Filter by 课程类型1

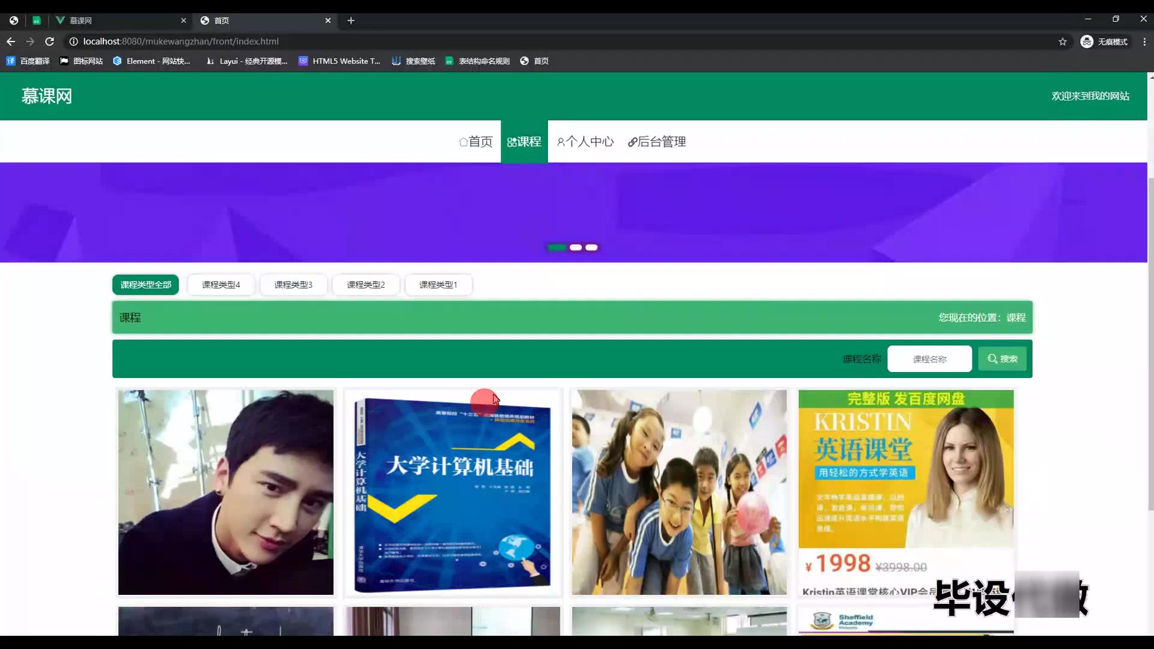pyautogui.click(x=438, y=285)
